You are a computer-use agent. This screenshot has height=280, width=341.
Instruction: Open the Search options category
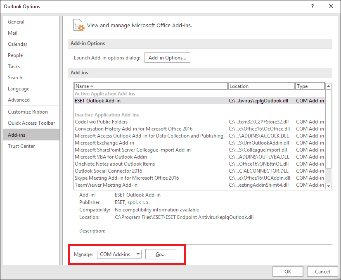[x=31, y=78]
